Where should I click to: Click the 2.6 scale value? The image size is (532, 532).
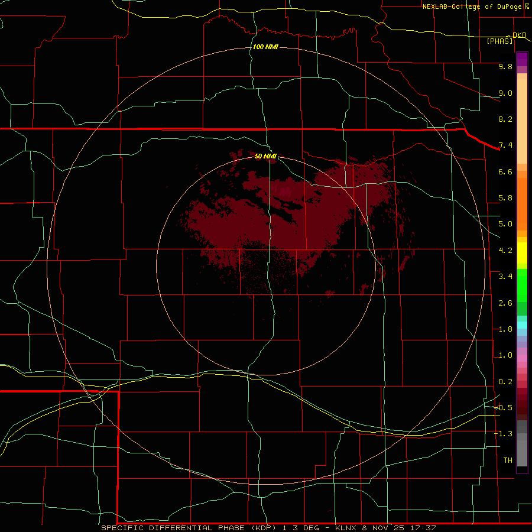[x=505, y=303]
